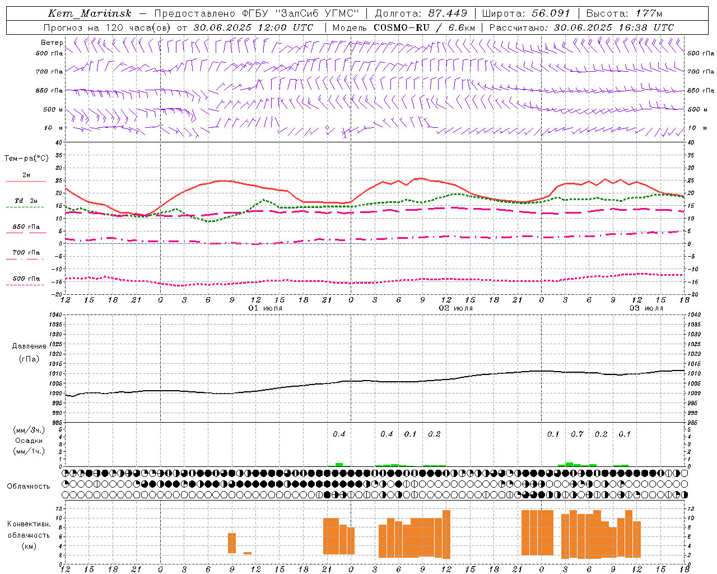Click the '(км)' unit under convective cloudiness
This screenshot has width=717, height=574.
(x=29, y=546)
